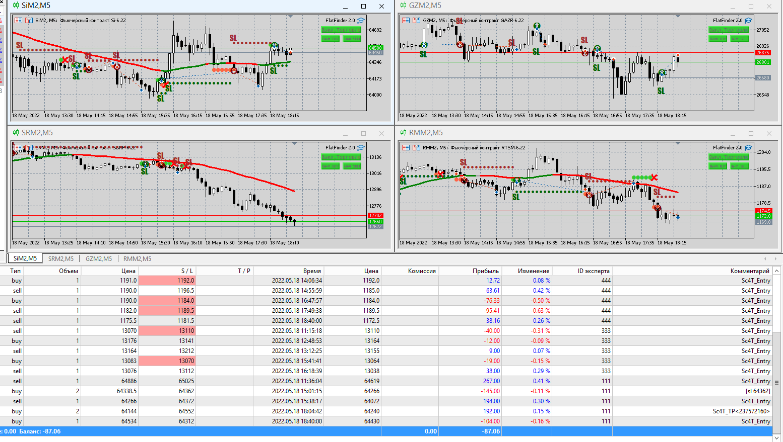The image size is (783, 442).
Task: Open Depth of Market icon in RMM2 chart
Action: (x=416, y=148)
